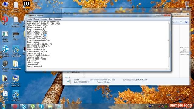Minimize the Notepad window
The height and width of the screenshot is (109, 194).
pos(158,15)
